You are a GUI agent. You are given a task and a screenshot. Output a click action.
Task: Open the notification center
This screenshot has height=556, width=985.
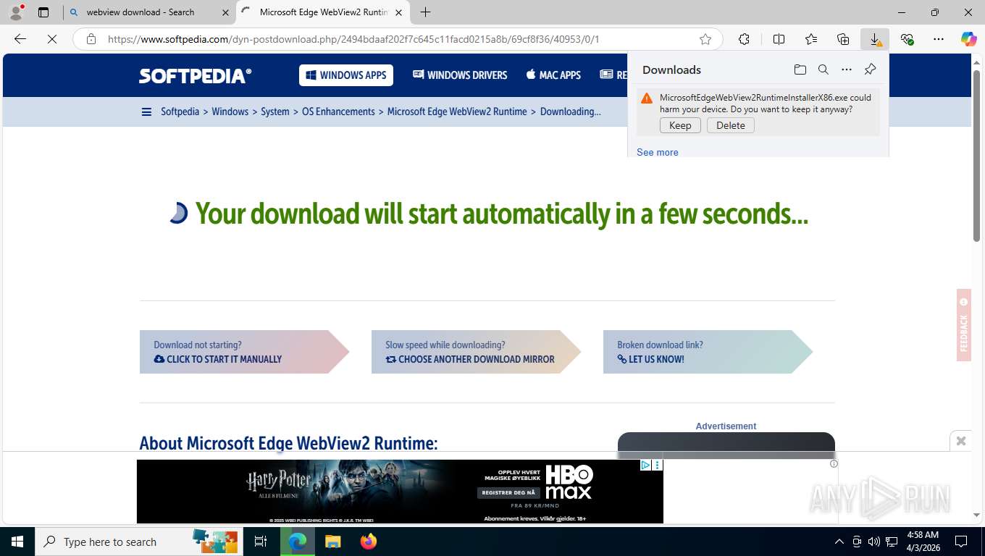pyautogui.click(x=961, y=542)
